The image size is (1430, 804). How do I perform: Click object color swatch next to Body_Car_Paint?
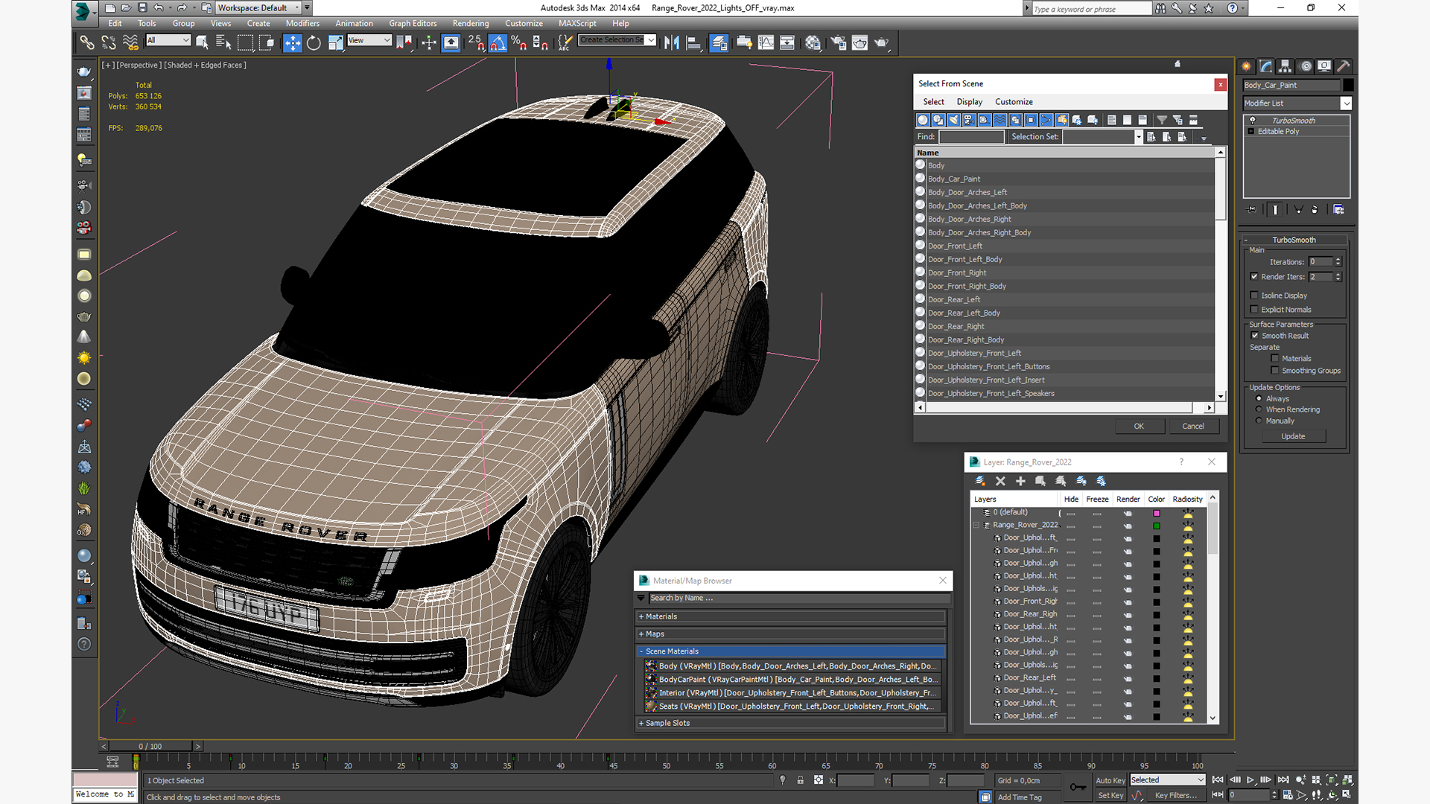click(1348, 85)
